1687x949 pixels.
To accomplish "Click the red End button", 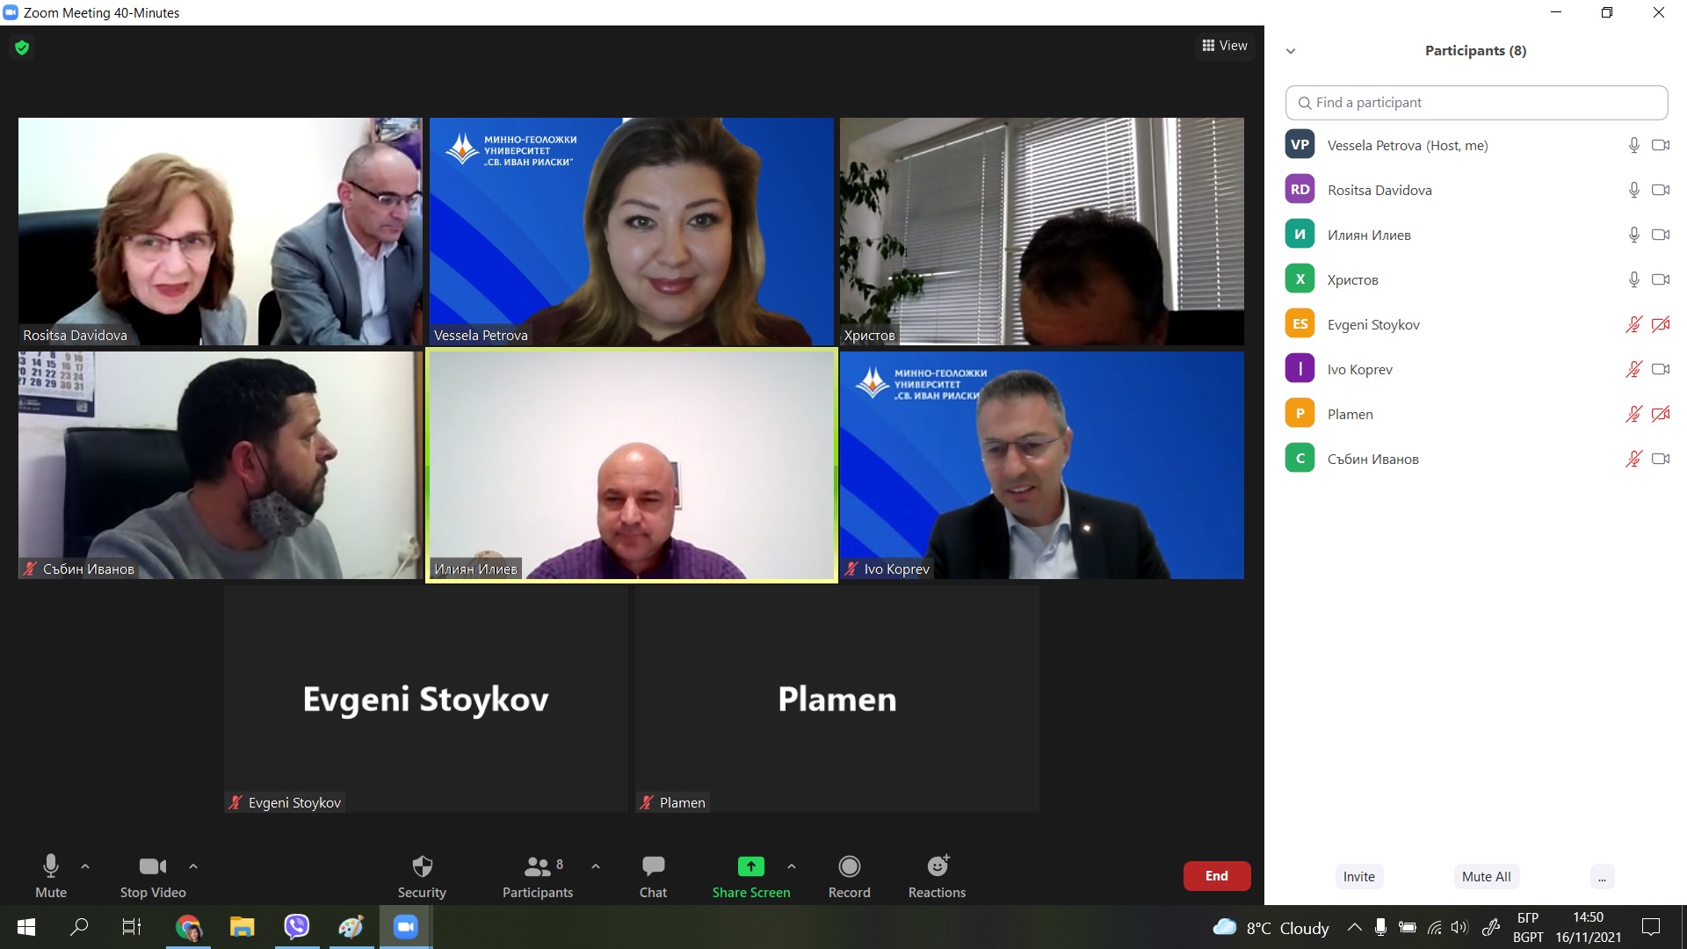I will (x=1216, y=876).
